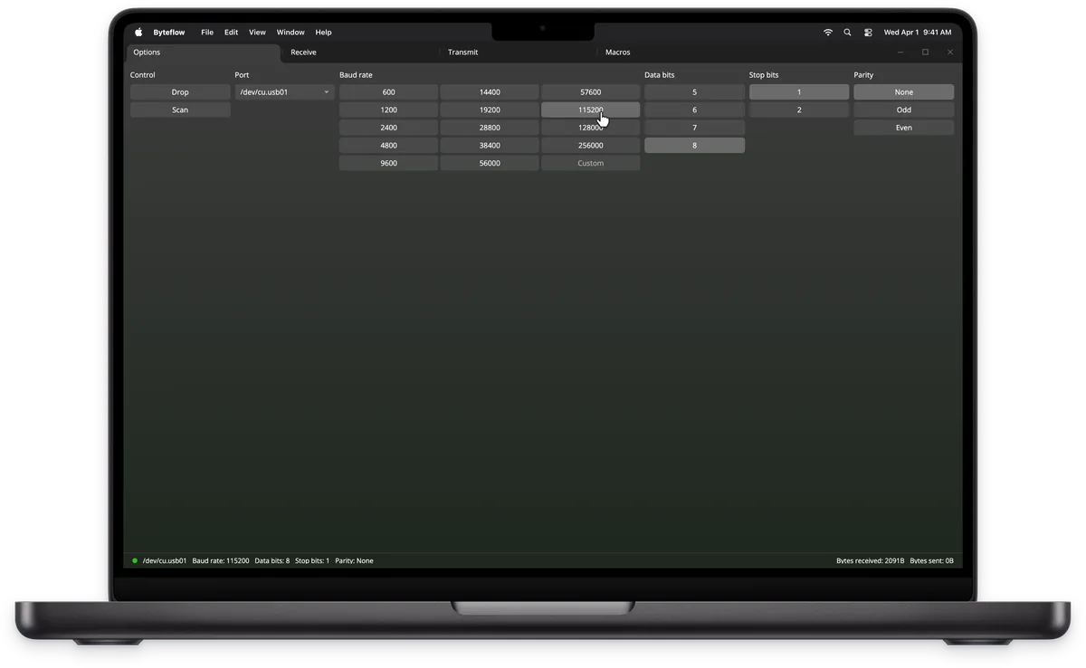Click the Scan button
The image size is (1086, 668).
(180, 110)
